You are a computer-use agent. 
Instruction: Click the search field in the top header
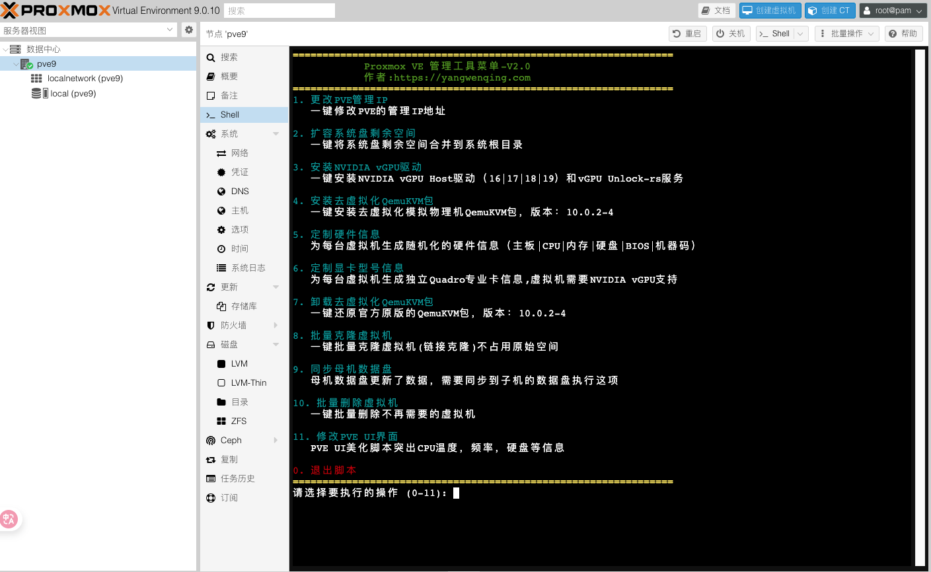click(x=279, y=11)
